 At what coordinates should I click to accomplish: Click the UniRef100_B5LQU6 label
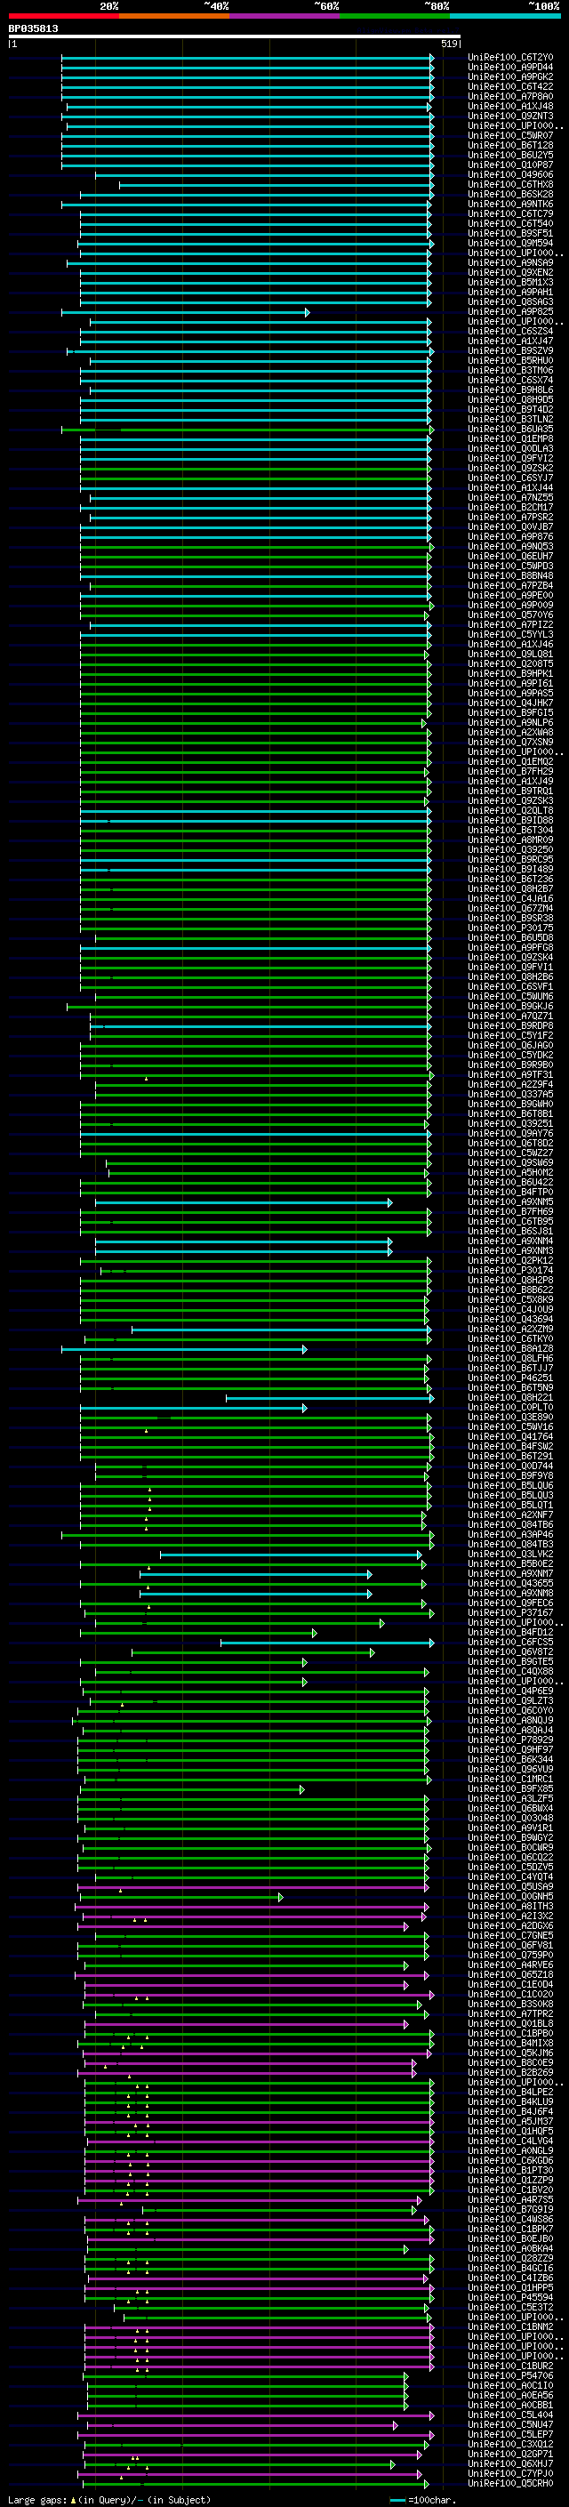coord(510,1486)
